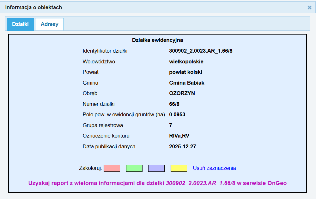This screenshot has width=316, height=199.
Task: Close the Informacja o obiektach panel
Action: point(309,7)
